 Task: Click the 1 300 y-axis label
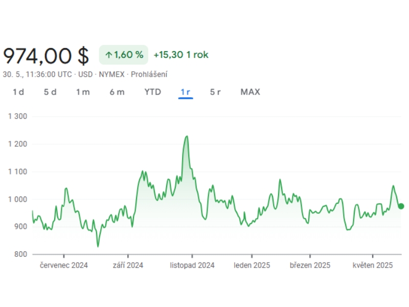pos(17,117)
